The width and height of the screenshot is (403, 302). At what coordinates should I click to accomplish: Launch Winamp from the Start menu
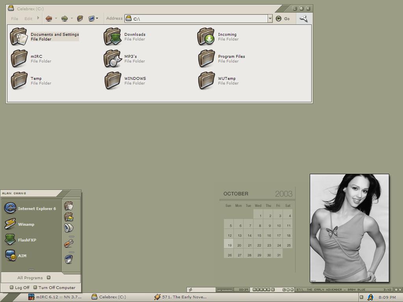(26, 225)
